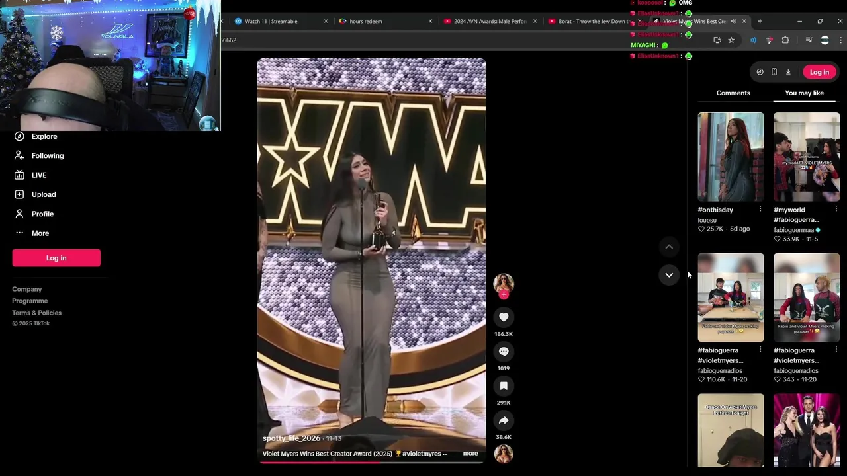This screenshot has height=476, width=847.
Task: Mute the tab with the speaker icon
Action: (x=733, y=21)
